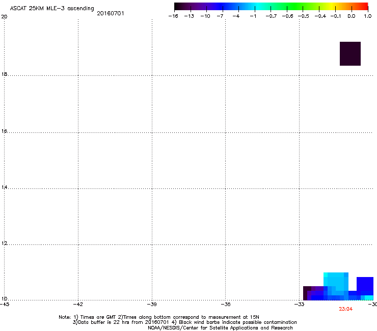Click the -13 colorbar label
The height and width of the screenshot is (331, 377).
click(x=189, y=16)
